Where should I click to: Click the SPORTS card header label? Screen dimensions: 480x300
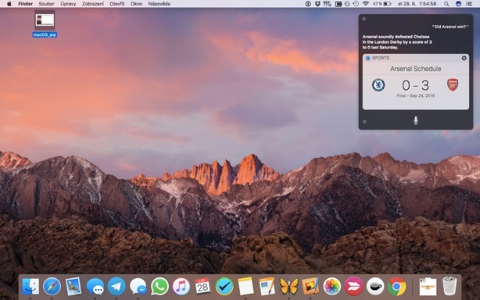[381, 58]
